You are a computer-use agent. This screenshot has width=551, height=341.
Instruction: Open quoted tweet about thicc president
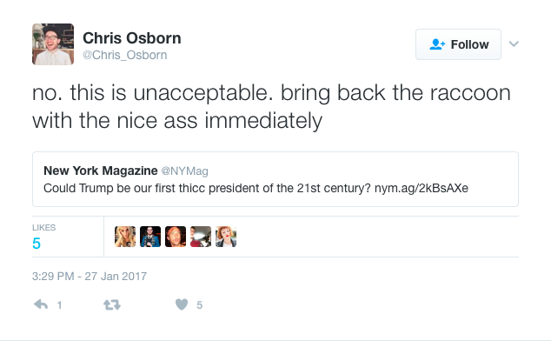[x=275, y=179]
